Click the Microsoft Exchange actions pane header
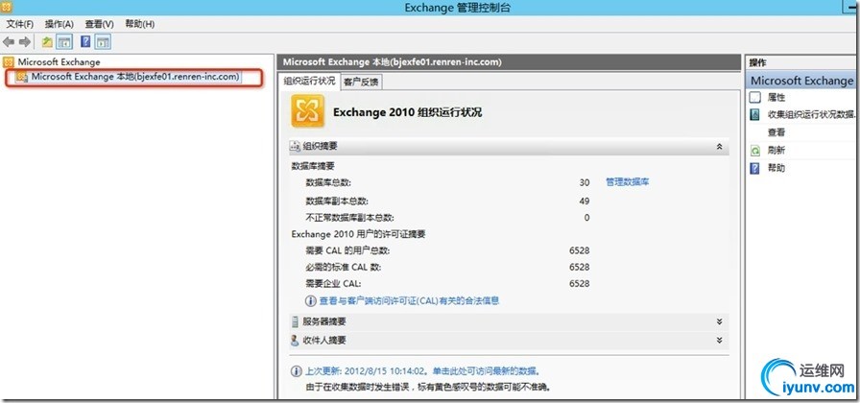 pos(801,81)
